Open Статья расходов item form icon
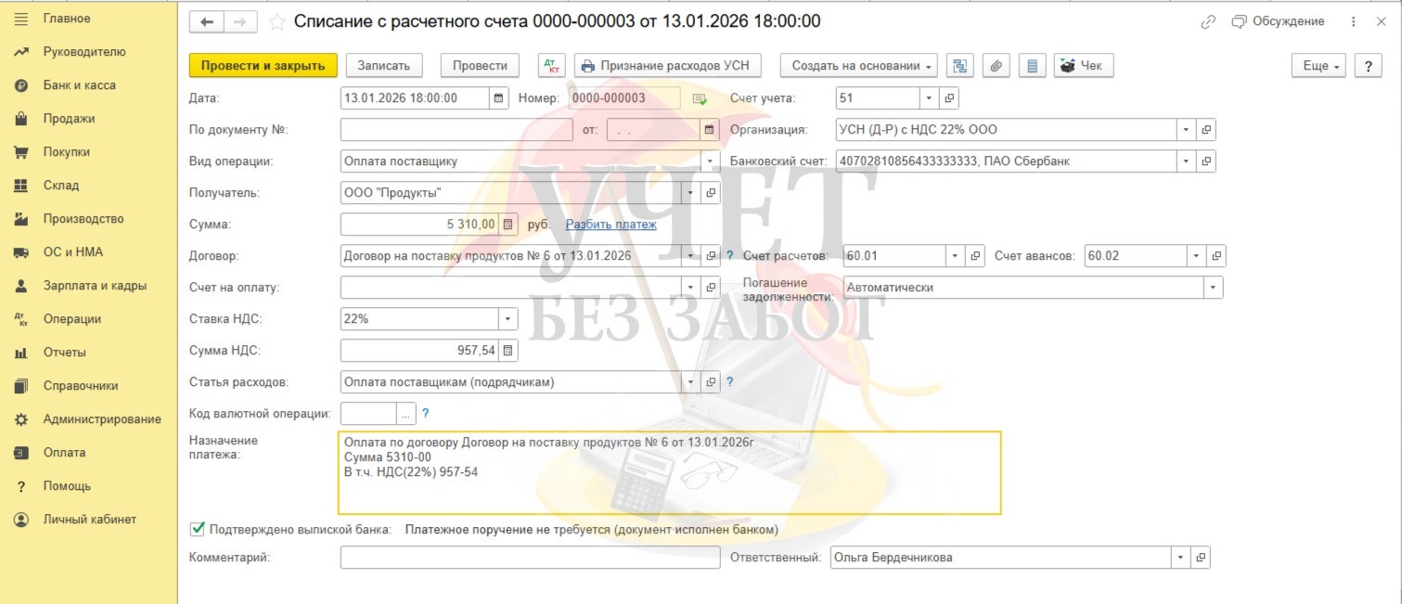1402x604 pixels. [712, 382]
